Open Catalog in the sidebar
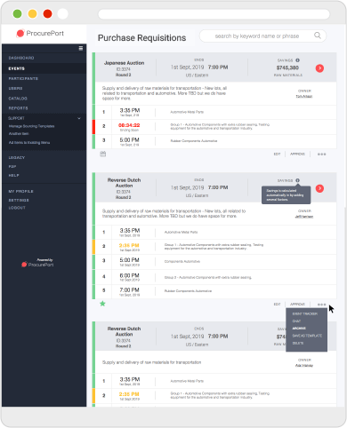The width and height of the screenshot is (347, 428). pyautogui.click(x=18, y=99)
